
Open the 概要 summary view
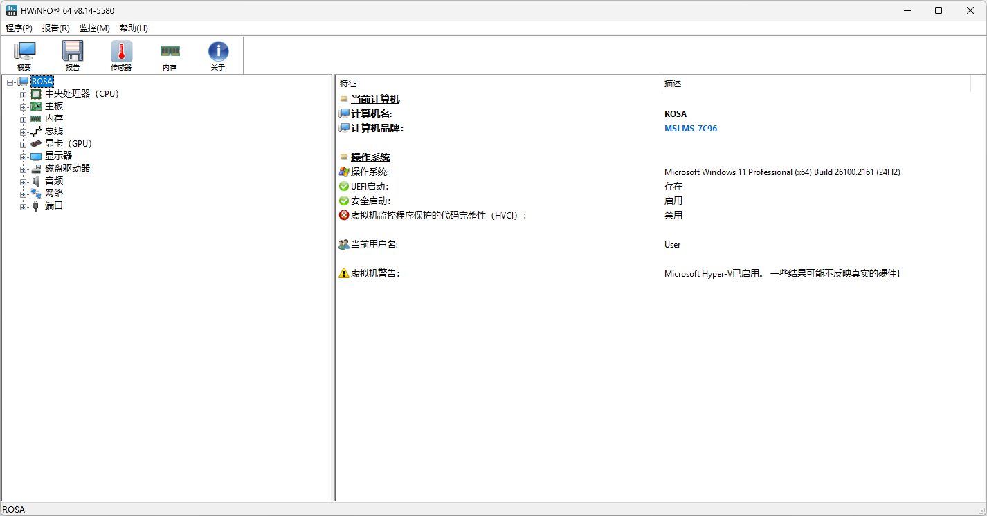click(x=24, y=55)
